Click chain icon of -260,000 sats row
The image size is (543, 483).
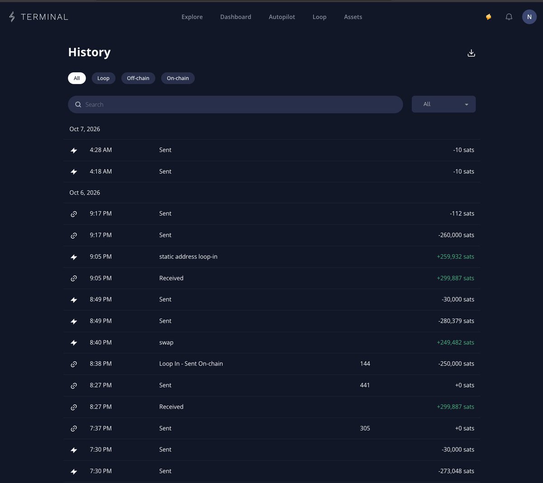pos(74,236)
